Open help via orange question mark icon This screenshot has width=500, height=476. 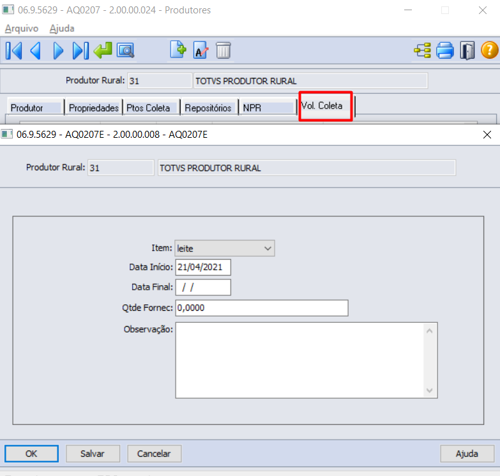(490, 50)
